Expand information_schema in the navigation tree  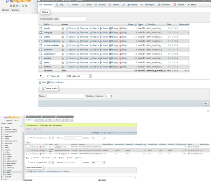(2, 129)
